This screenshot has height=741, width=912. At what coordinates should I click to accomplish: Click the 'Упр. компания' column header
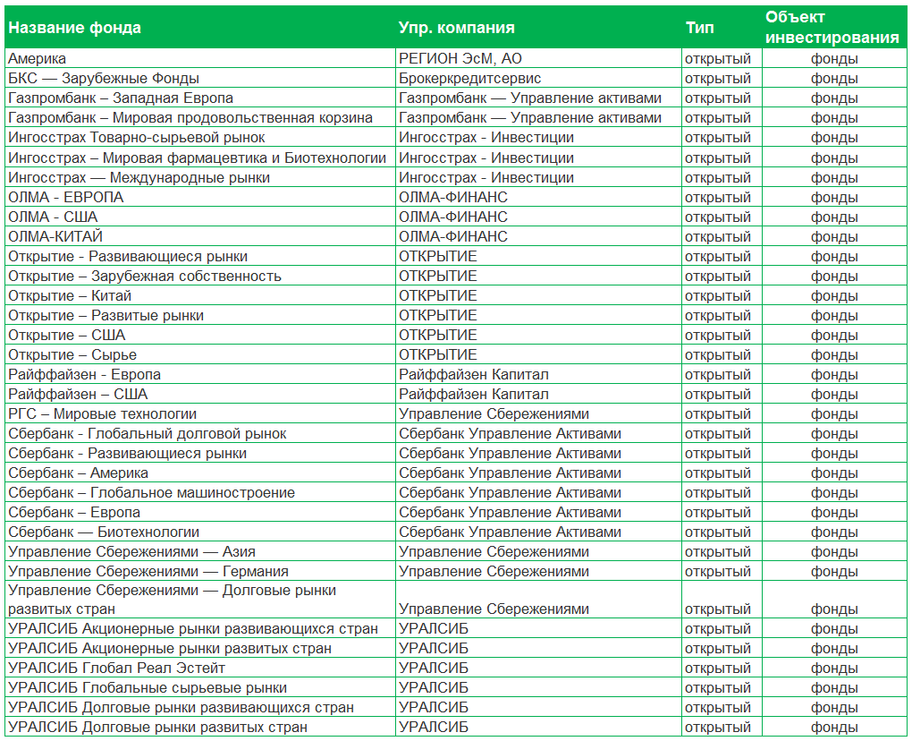456,28
